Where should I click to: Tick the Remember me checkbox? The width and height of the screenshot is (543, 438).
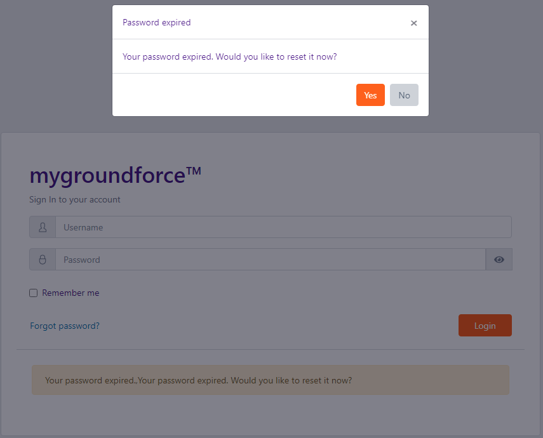(x=33, y=293)
